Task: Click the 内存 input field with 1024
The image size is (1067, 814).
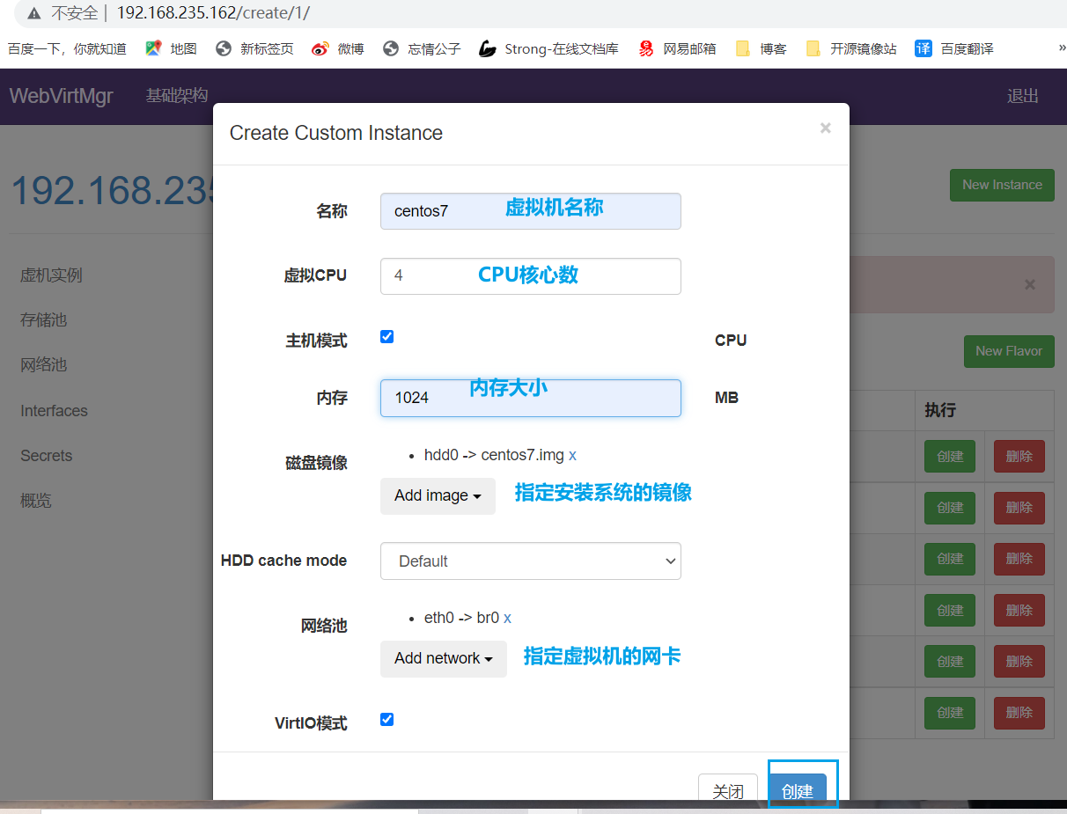Action: [530, 398]
